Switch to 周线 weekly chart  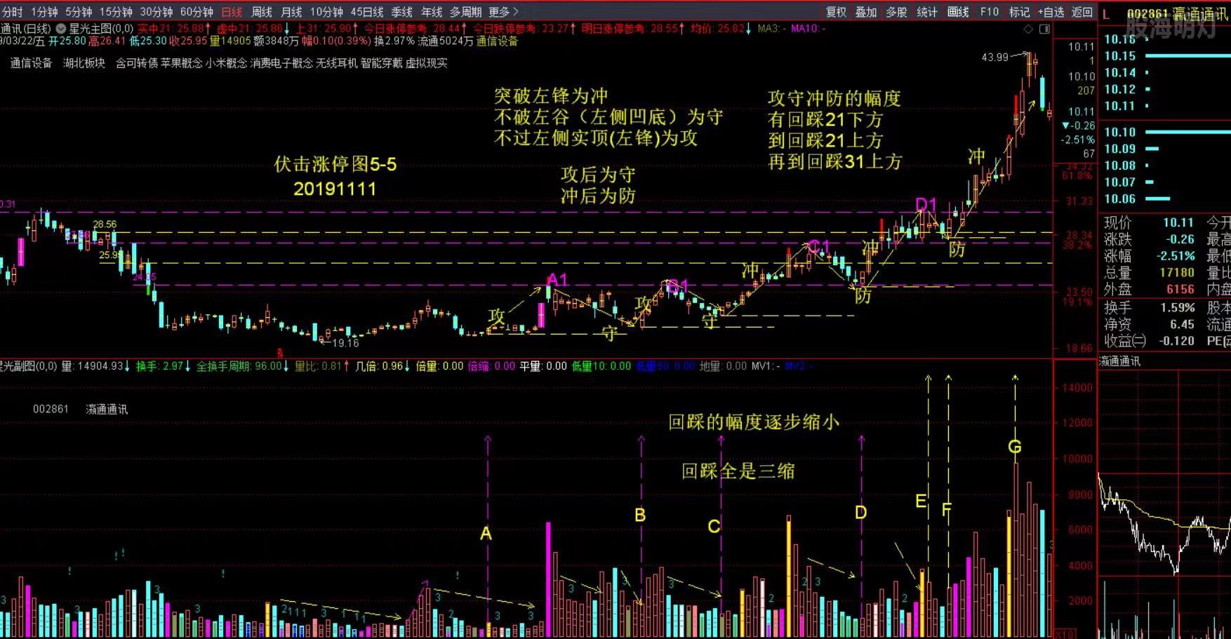pos(261,12)
